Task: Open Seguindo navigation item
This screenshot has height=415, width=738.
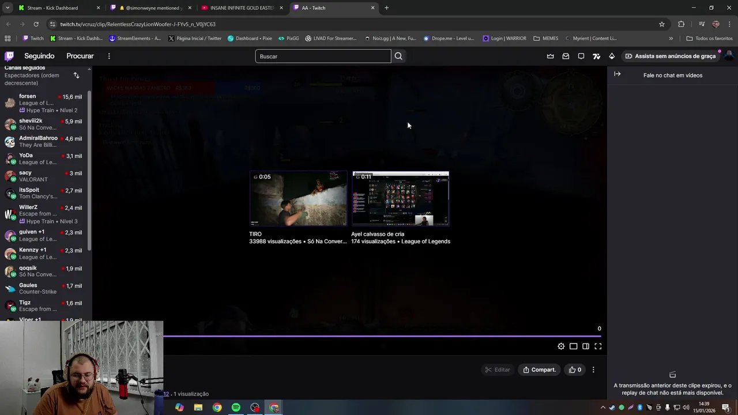Action: pyautogui.click(x=39, y=56)
